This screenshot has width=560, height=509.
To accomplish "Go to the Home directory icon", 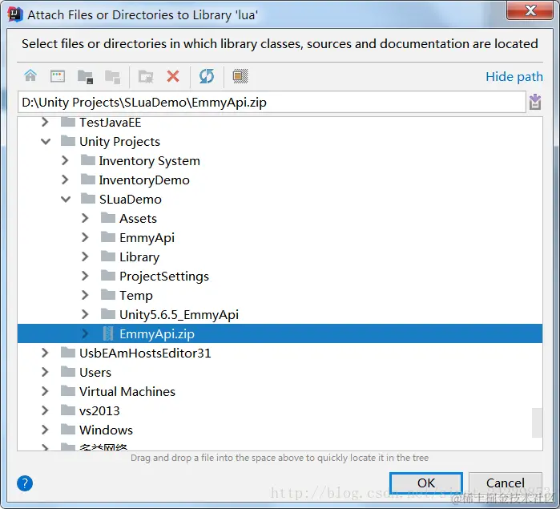I will tap(30, 76).
